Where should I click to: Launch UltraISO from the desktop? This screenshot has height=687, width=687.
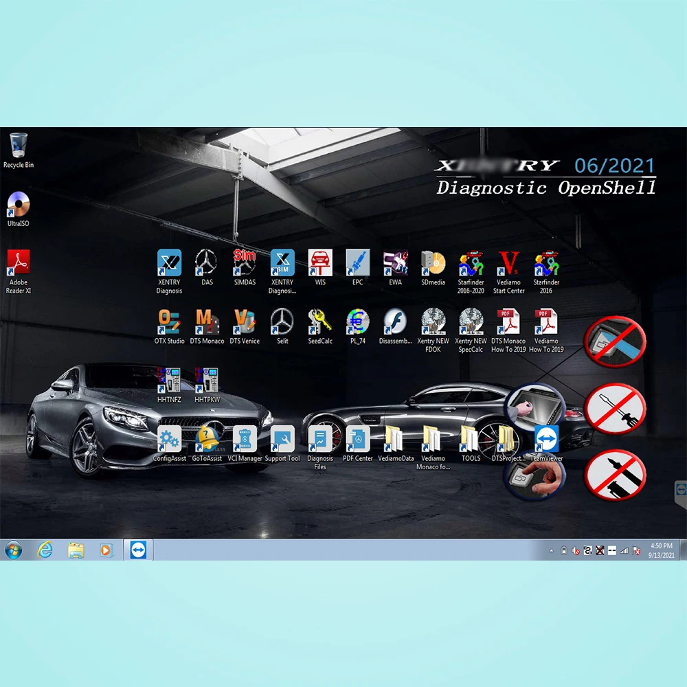pos(19,209)
